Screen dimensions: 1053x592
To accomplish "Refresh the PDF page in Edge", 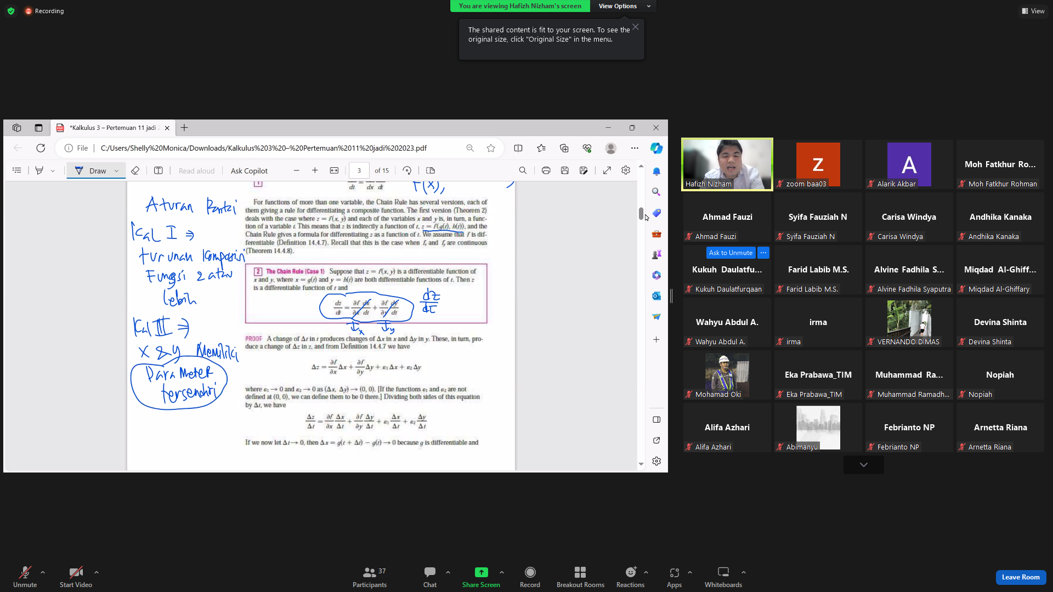I will pyautogui.click(x=41, y=148).
